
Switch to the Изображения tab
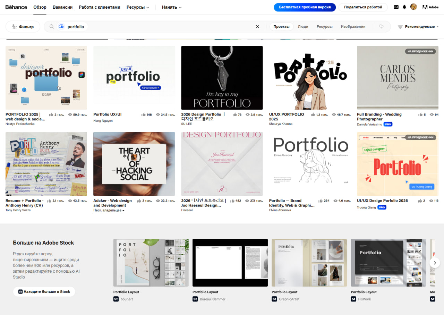tap(353, 27)
